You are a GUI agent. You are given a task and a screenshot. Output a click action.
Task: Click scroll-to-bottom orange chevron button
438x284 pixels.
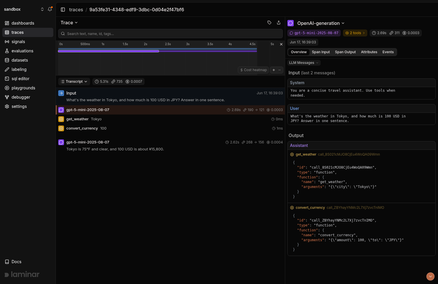point(430,276)
